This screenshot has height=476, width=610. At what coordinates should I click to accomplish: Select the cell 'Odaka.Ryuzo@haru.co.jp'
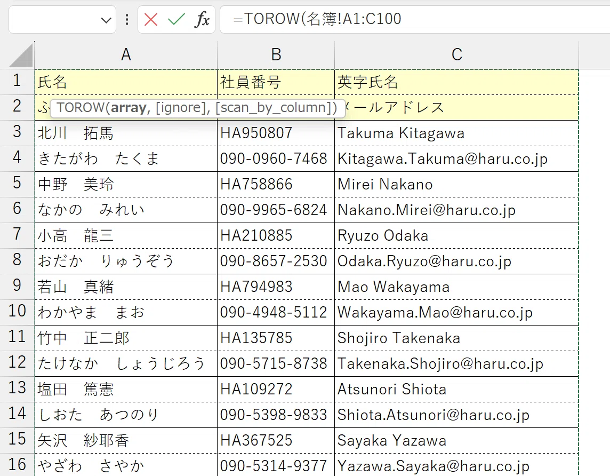(x=457, y=261)
